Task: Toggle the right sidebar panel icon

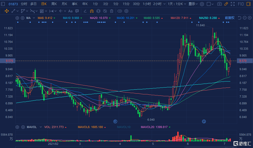Action: pos(249,4)
